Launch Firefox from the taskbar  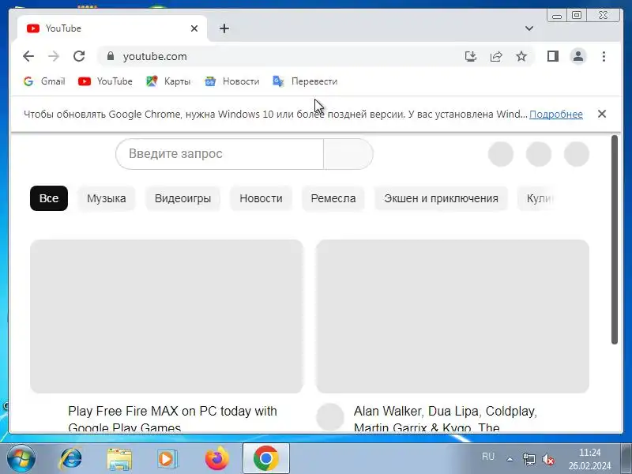216,459
